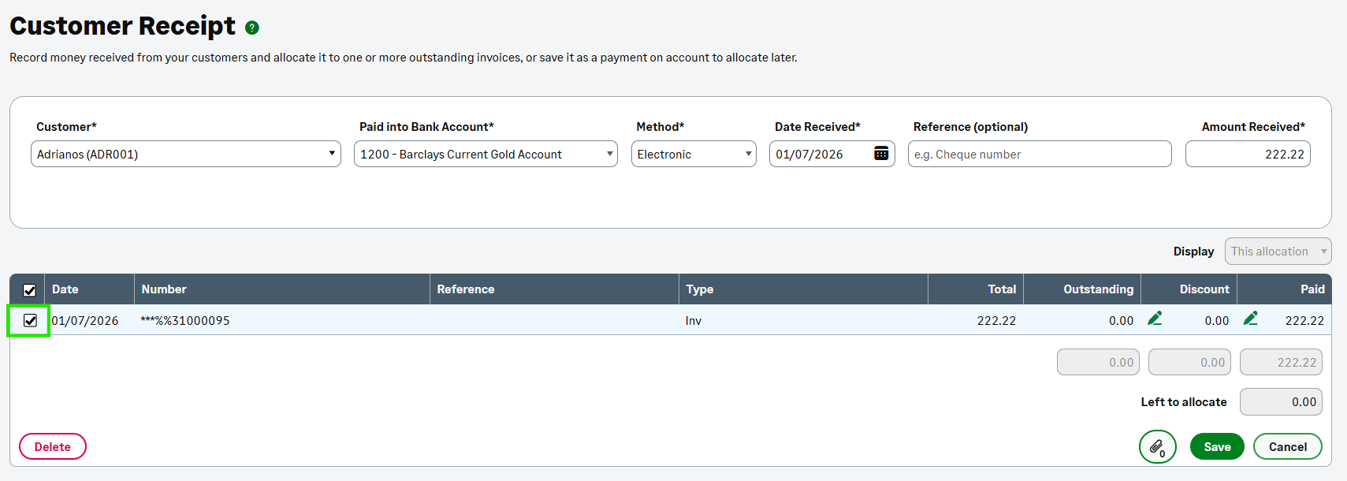Click the Outstanding total box below the table
Image resolution: width=1347 pixels, height=481 pixels.
click(1098, 363)
